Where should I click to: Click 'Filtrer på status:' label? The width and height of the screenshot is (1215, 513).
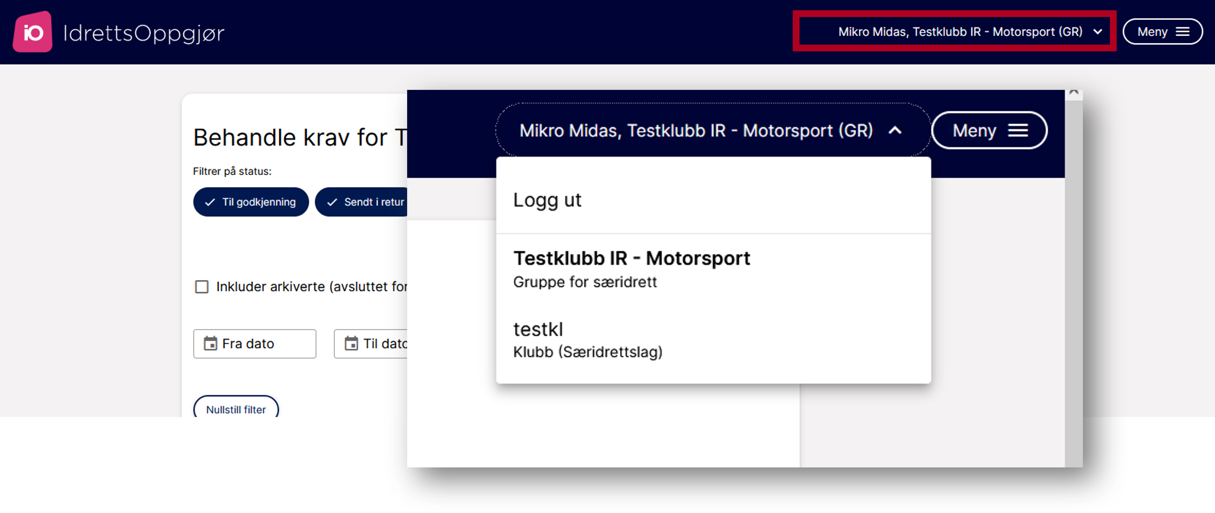[232, 171]
